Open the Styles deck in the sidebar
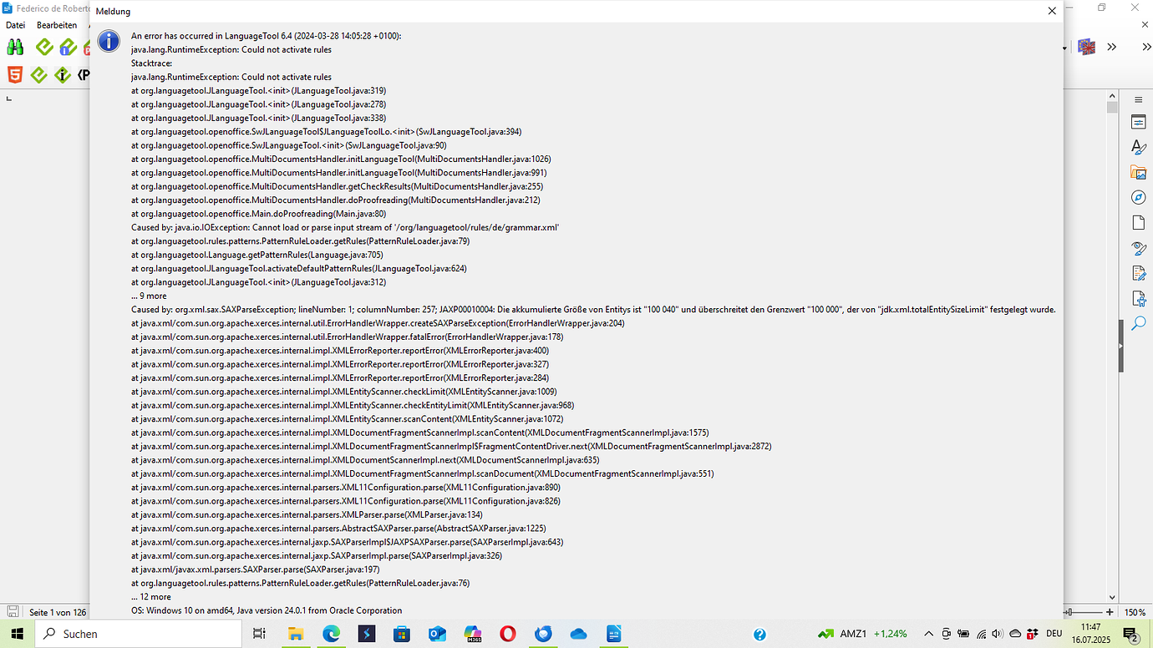Screen dimensions: 1153x648 [x=1138, y=146]
